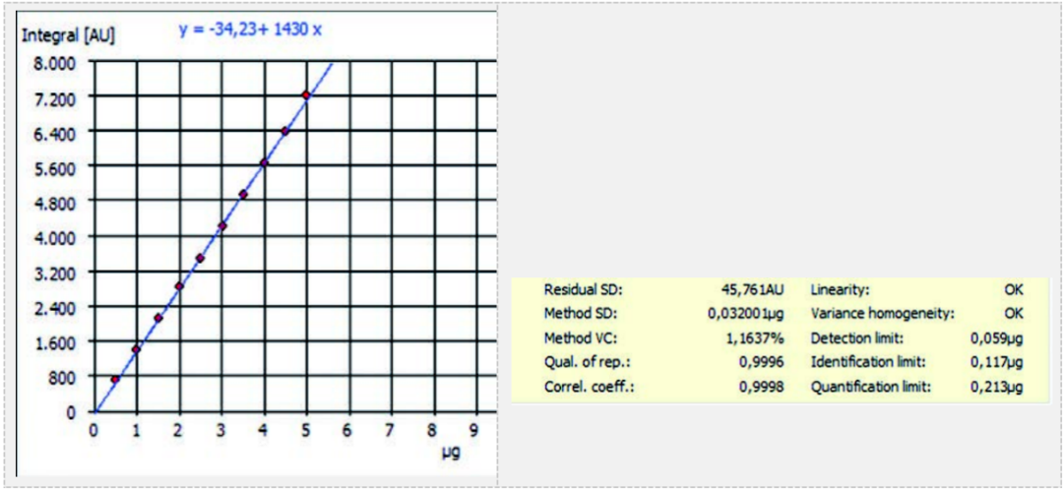1063x489 pixels.
Task: Click the 7.200 y-axis tick label
Action: [x=56, y=97]
